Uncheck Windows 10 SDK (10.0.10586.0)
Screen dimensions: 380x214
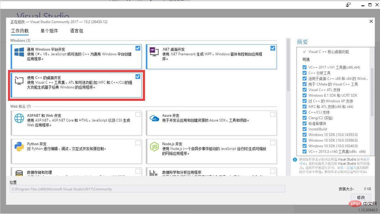point(305,140)
